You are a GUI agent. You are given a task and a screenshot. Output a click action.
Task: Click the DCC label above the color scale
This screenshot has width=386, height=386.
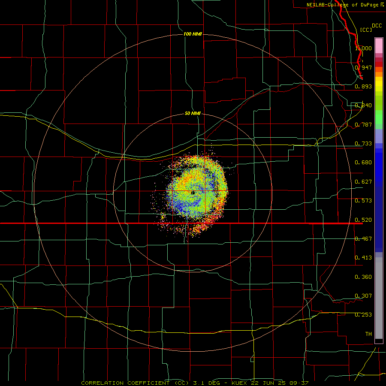click(377, 26)
